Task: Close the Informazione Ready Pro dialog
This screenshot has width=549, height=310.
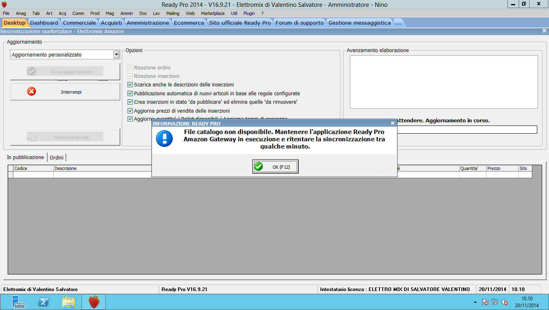Action: pos(392,123)
